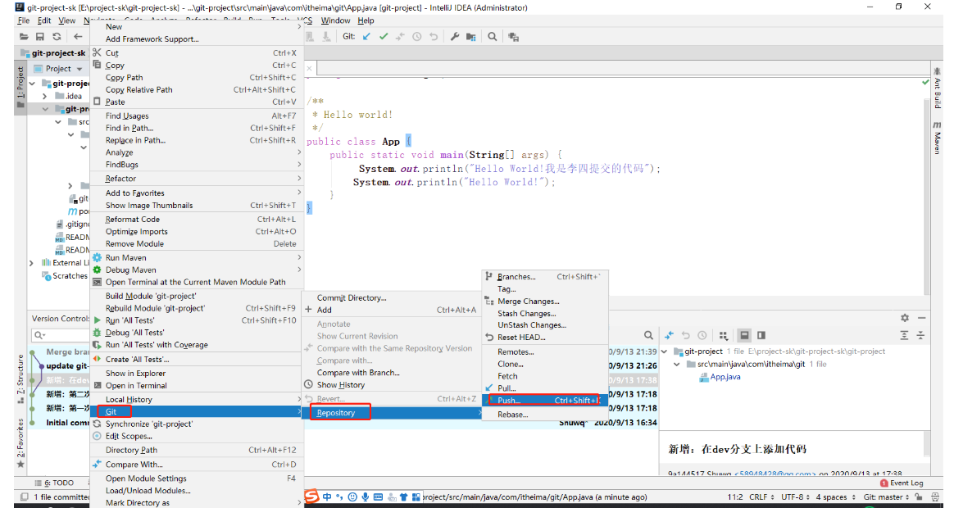Toggle the read-only lock in status bar
Screen dimensions: 954x517
tap(919, 497)
